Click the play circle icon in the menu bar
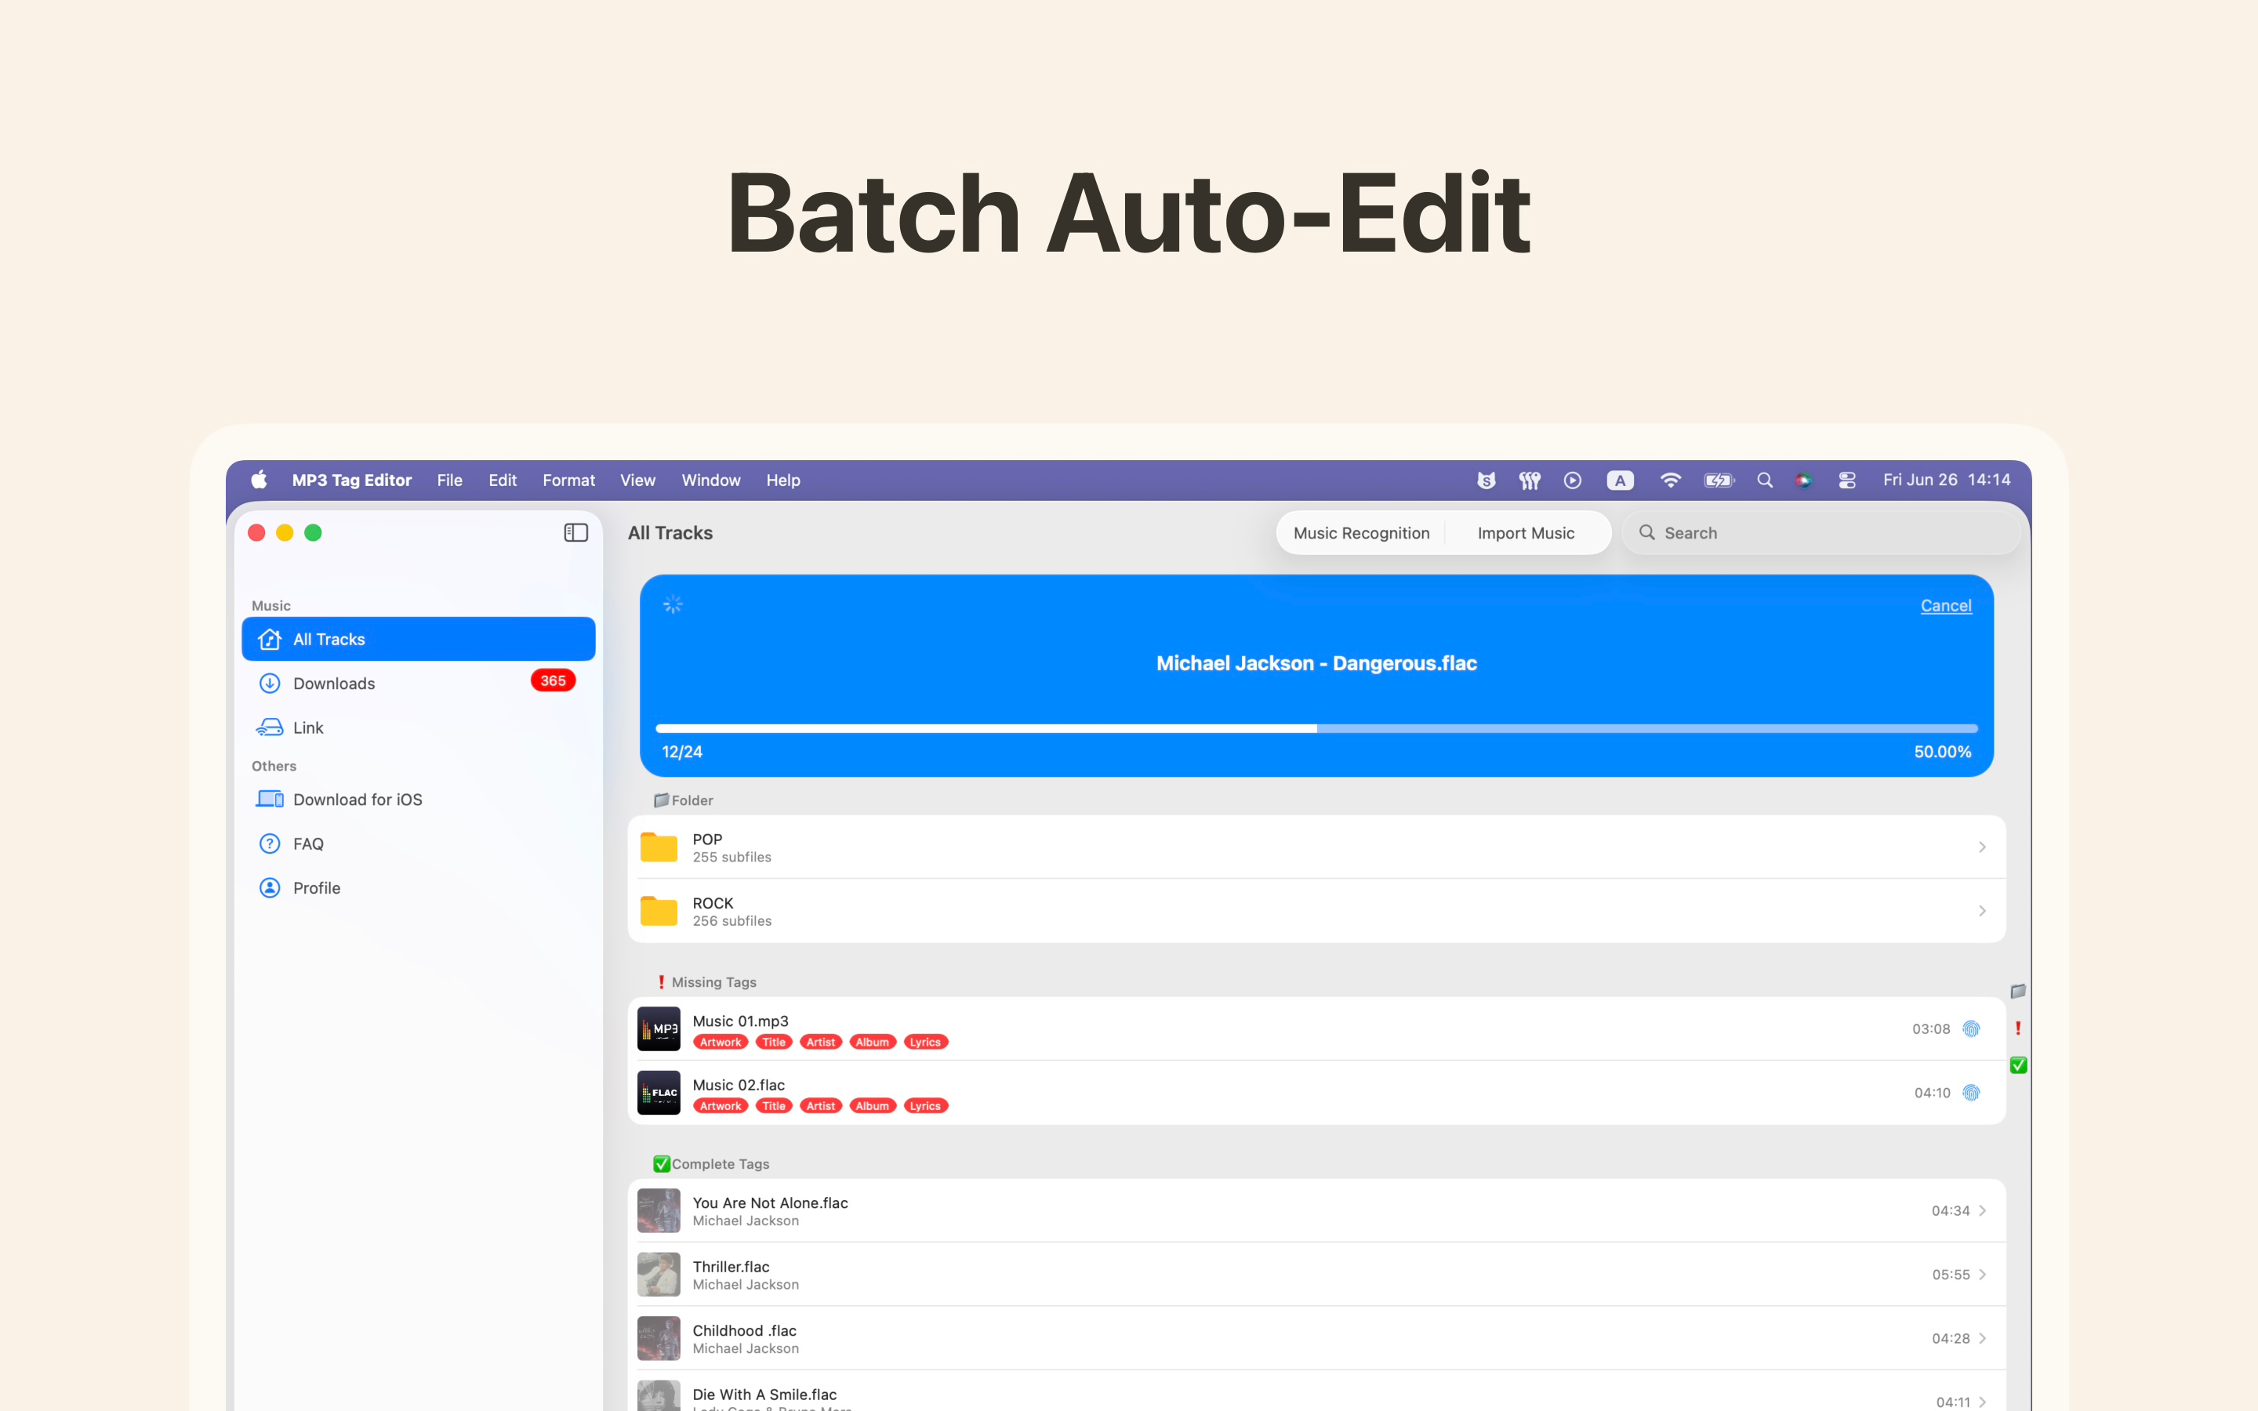This screenshot has width=2258, height=1411. [x=1572, y=480]
